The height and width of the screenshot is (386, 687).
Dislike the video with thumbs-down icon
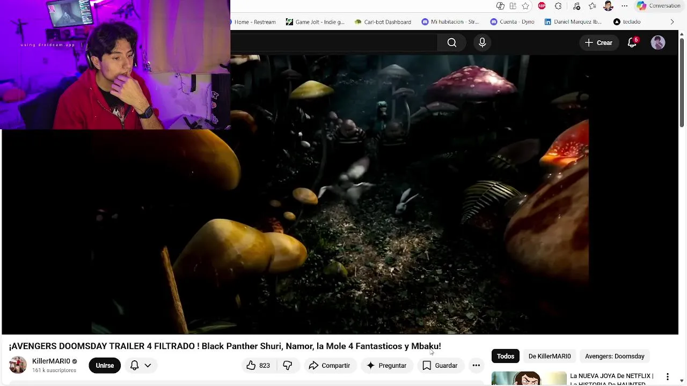click(x=288, y=366)
